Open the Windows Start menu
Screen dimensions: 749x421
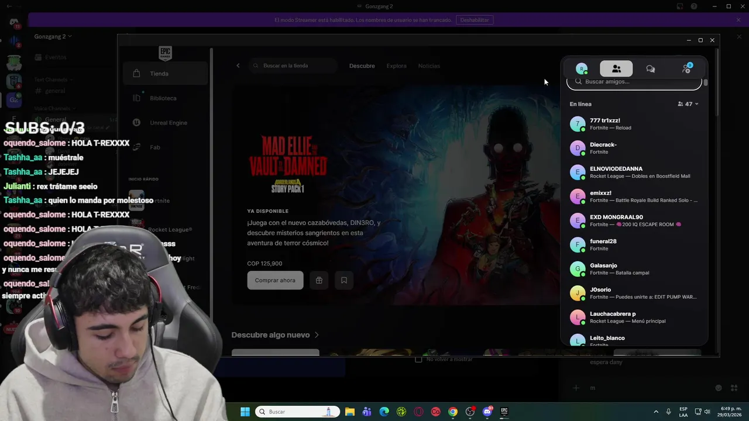point(245,412)
